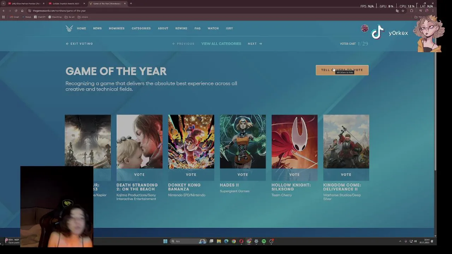452x254 pixels.
Task: Show hidden tray icons chevron
Action: [x=400, y=241]
